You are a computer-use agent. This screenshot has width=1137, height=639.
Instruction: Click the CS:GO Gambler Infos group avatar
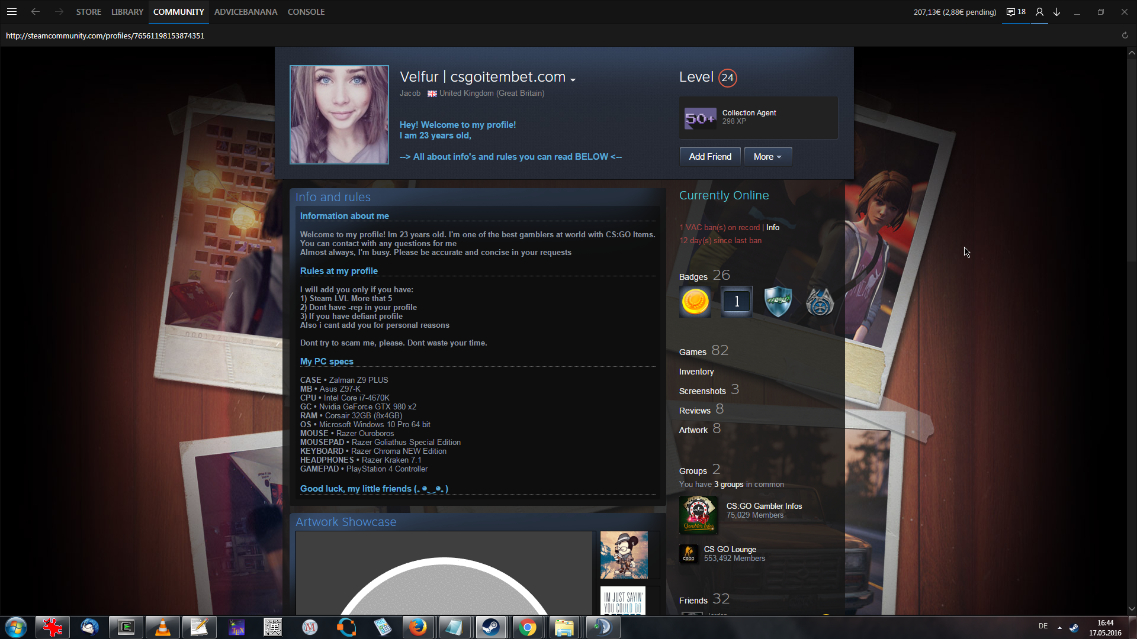pyautogui.click(x=698, y=515)
